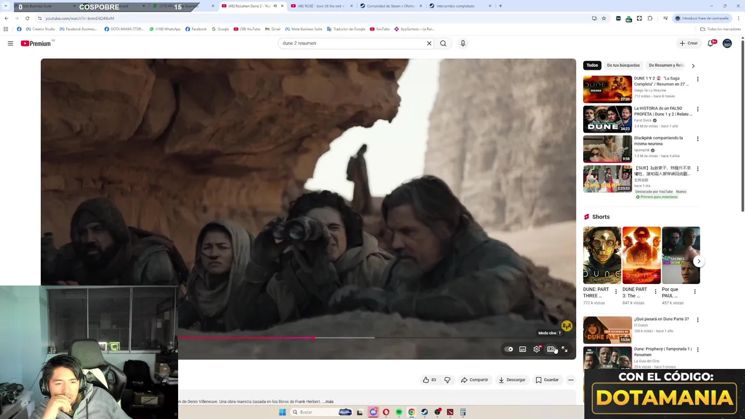Open Blackpink compartiendo la misma neurona thumbnail

(x=607, y=149)
